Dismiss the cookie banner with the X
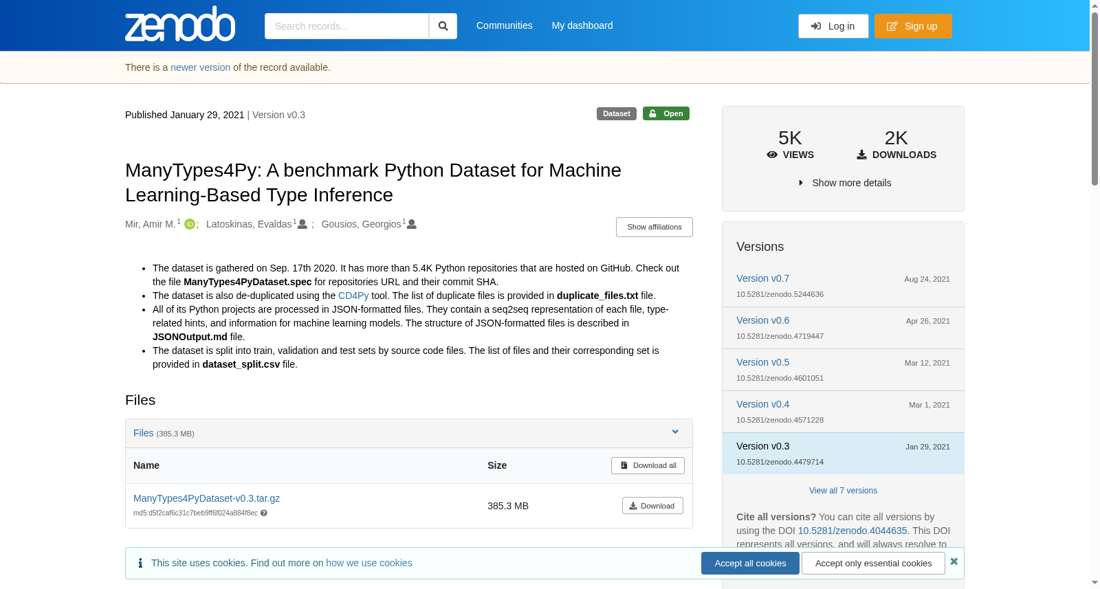The width and height of the screenshot is (1100, 589). (x=954, y=562)
